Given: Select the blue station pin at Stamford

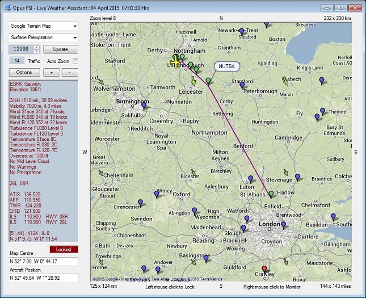Looking at the screenshot, I should (x=242, y=85).
